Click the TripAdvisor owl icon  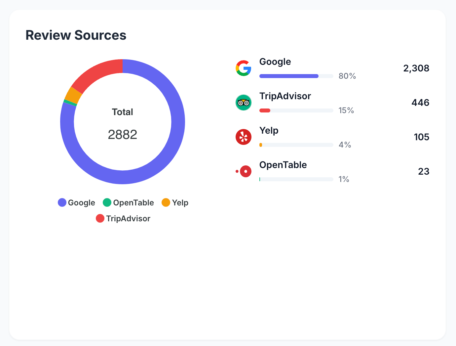pyautogui.click(x=244, y=103)
